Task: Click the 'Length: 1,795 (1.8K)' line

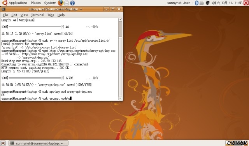Action: pos(25,71)
